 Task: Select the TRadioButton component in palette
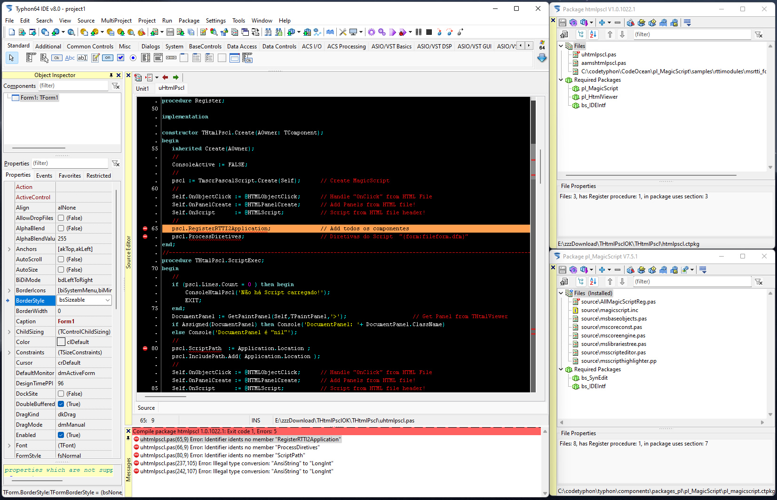tap(133, 58)
